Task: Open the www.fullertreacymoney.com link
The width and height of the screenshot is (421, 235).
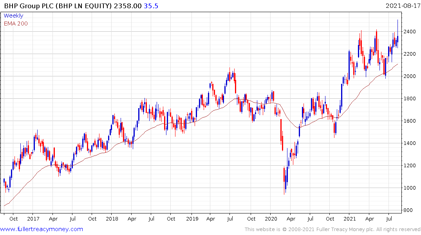Action: tap(42, 230)
